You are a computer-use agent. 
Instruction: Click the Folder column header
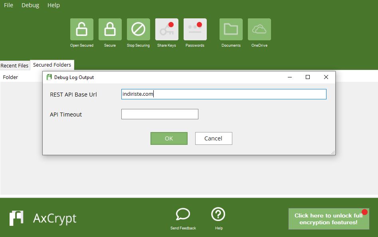(10, 77)
